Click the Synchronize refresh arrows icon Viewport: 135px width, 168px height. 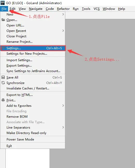coord(3,83)
